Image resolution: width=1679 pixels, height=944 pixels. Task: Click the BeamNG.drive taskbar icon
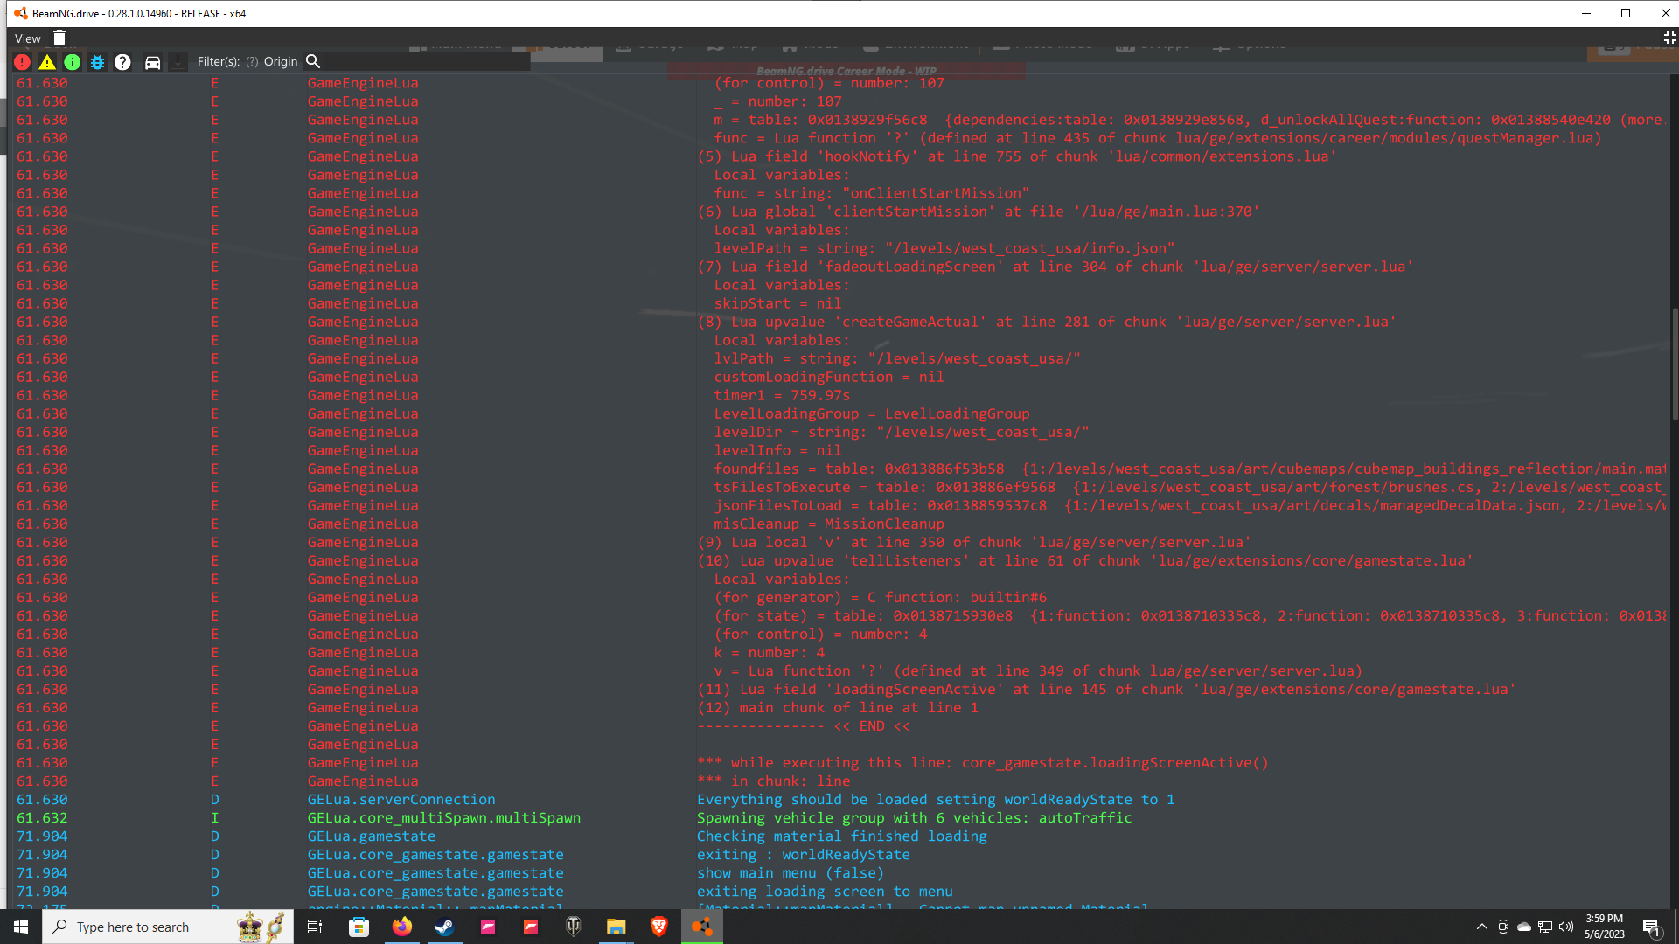point(702,927)
